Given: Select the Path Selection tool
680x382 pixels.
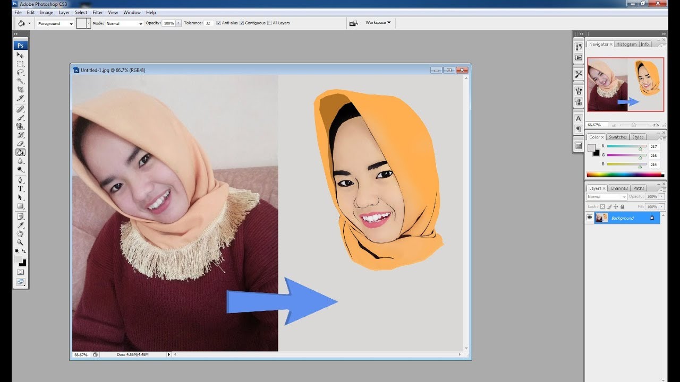Looking at the screenshot, I should pos(20,197).
